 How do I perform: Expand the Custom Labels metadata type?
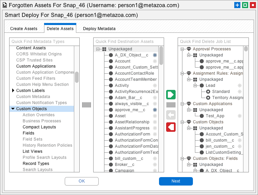coord(13,90)
